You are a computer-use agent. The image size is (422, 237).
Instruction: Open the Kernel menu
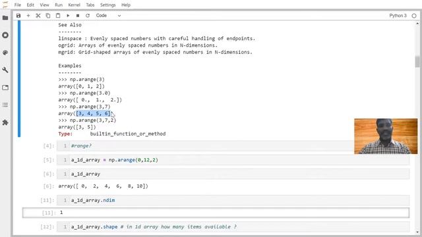[74, 5]
